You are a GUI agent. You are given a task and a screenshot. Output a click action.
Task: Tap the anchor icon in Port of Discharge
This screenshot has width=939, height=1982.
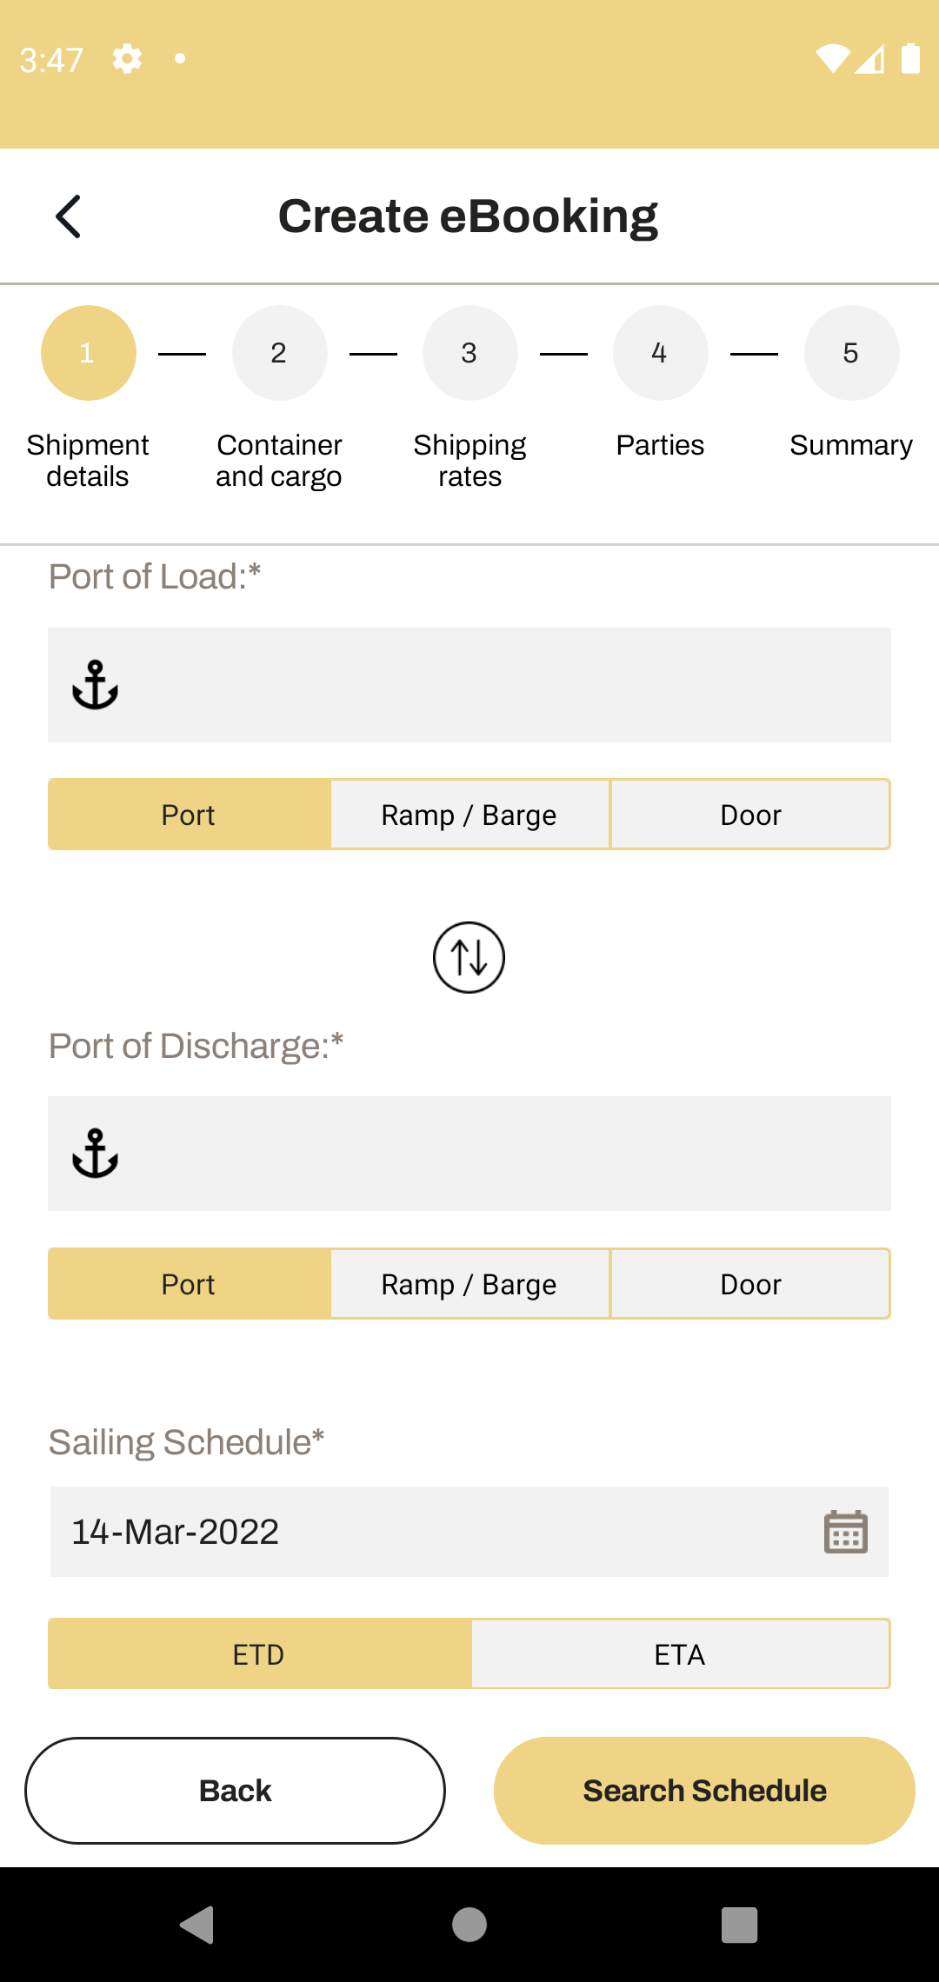point(95,1154)
